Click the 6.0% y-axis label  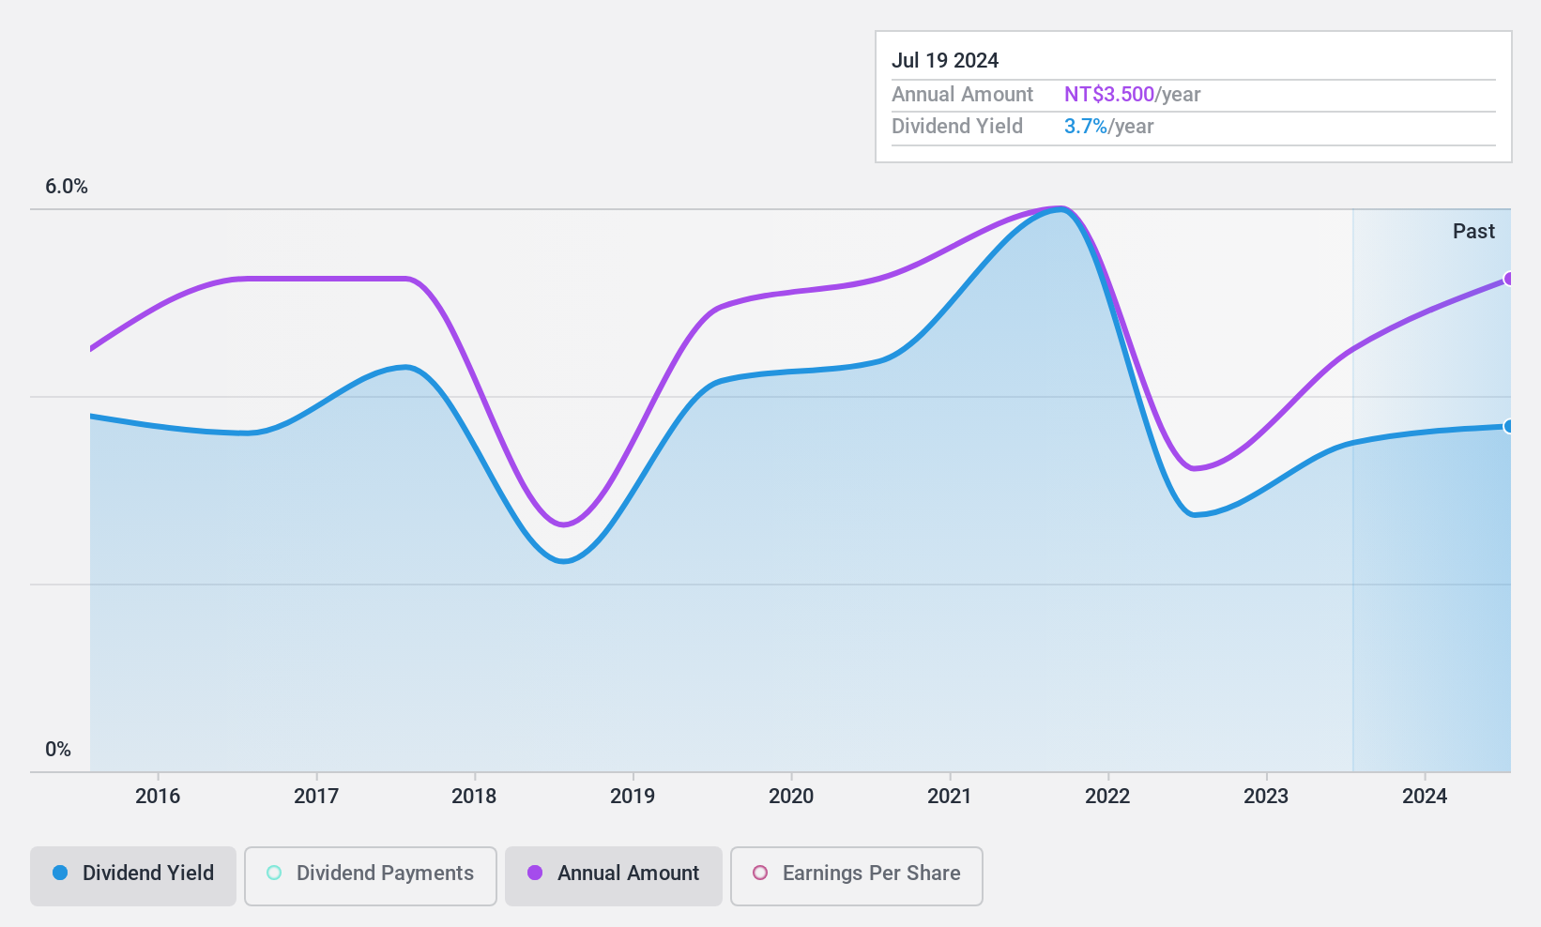[67, 187]
